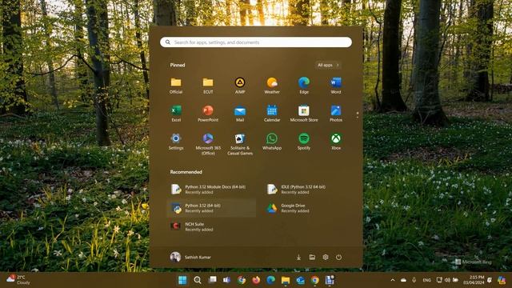This screenshot has height=288, width=512.
Task: Open Solitaire & Casual Games
Action: [x=240, y=144]
